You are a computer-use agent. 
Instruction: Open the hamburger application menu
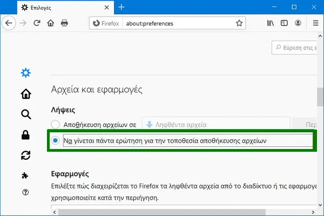point(315,23)
